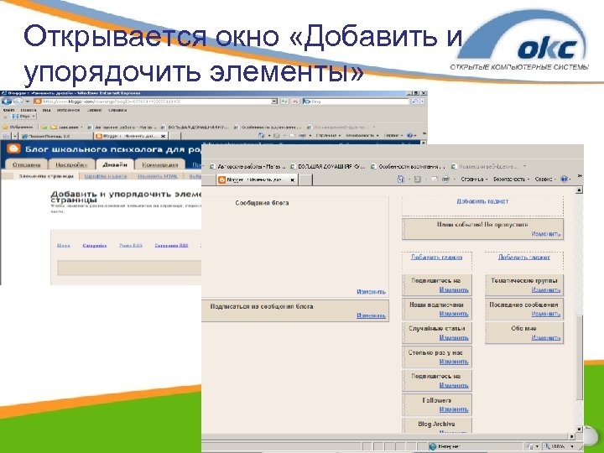This screenshot has width=604, height=453.
Task: Click Изменить under Наши подписчики
Action: pos(454,314)
